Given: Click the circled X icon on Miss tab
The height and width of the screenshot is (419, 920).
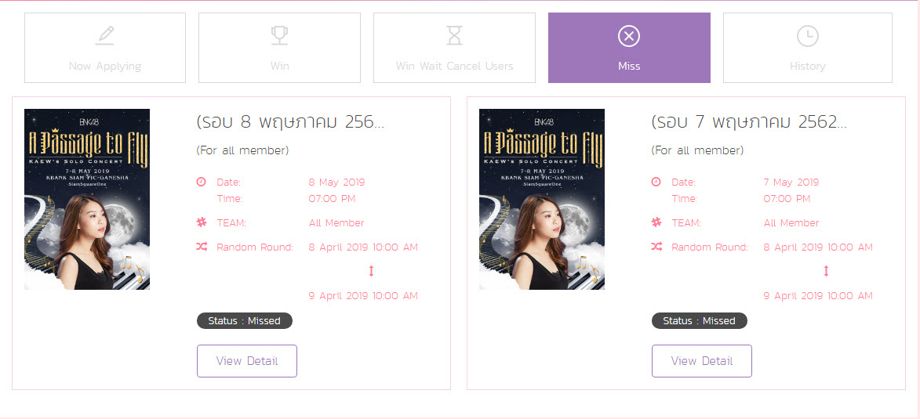Looking at the screenshot, I should coord(629,36).
